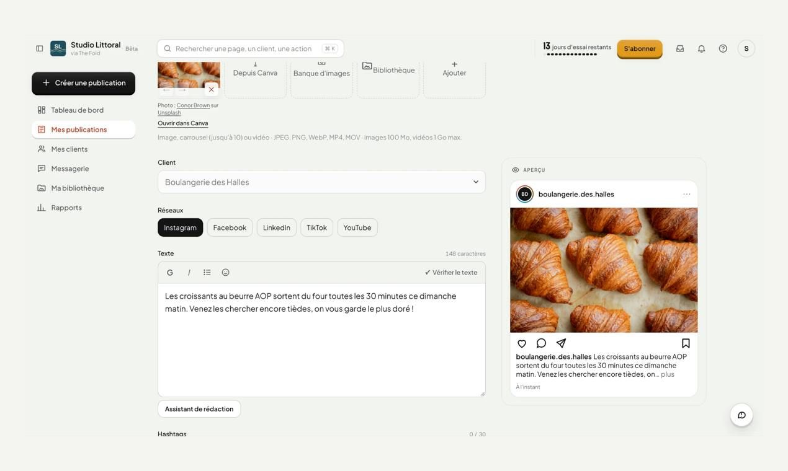Collapse the sidebar with the panel icon
The height and width of the screenshot is (471, 788).
point(39,48)
